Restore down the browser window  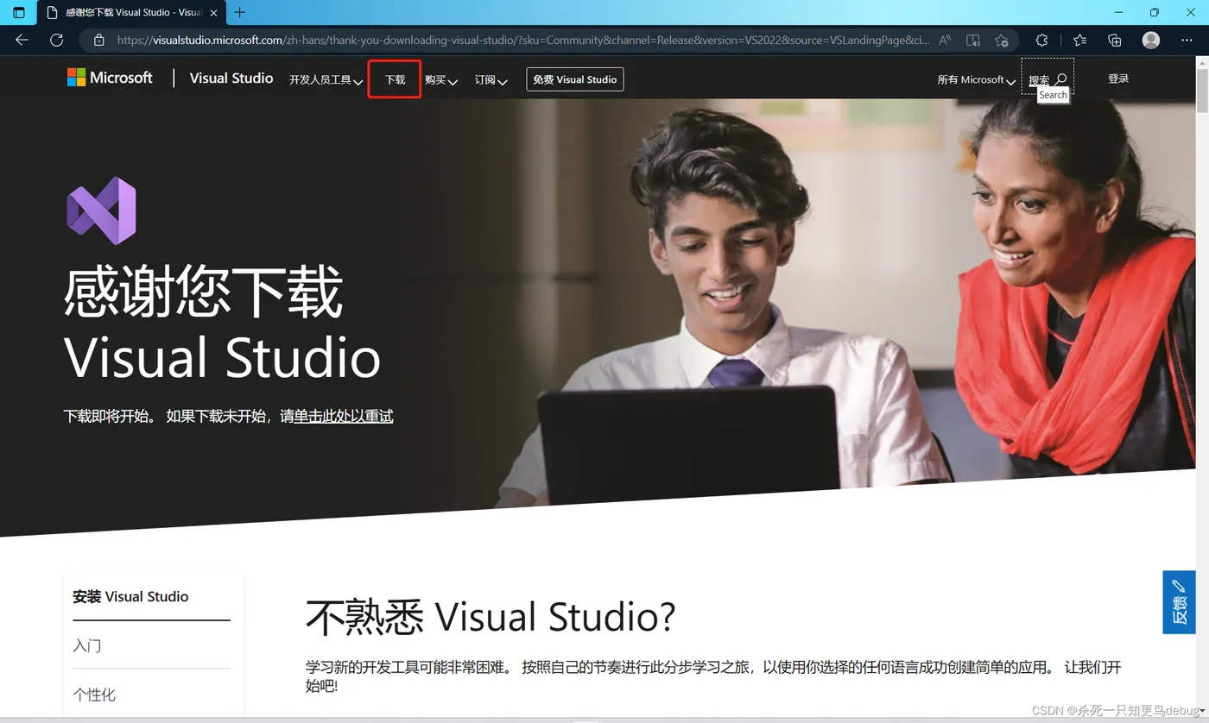pyautogui.click(x=1155, y=12)
